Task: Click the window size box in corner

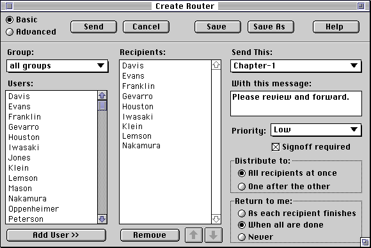Action: coord(365,242)
